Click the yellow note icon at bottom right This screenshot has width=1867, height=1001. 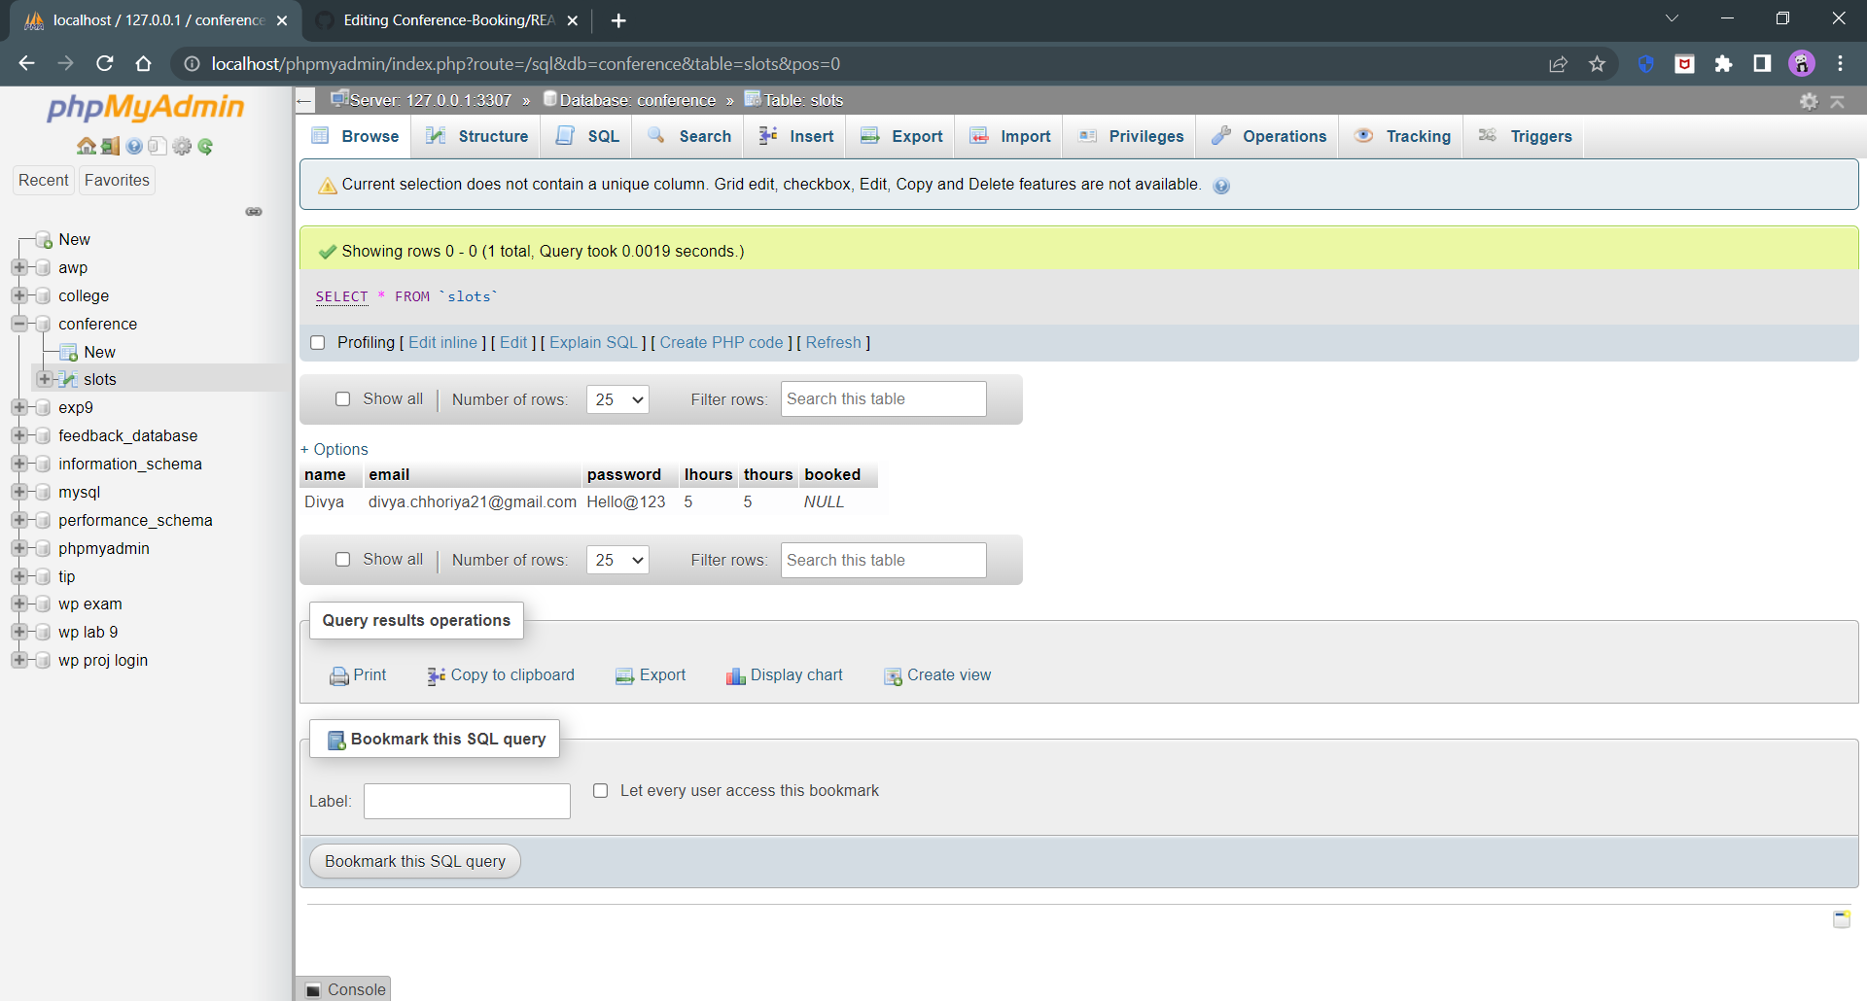click(x=1842, y=918)
